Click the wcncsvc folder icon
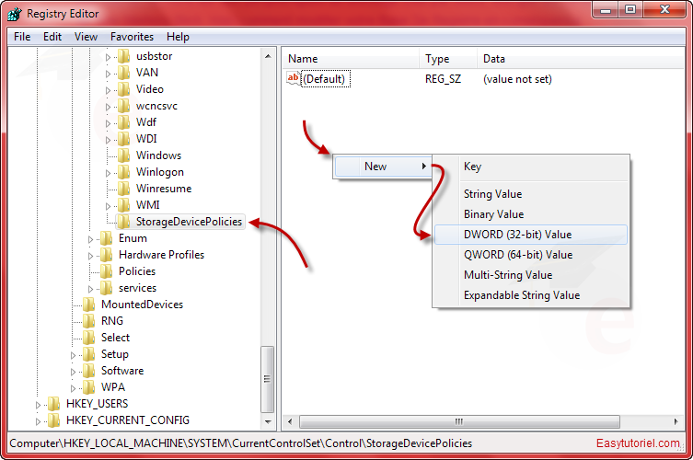This screenshot has width=693, height=460. [124, 106]
